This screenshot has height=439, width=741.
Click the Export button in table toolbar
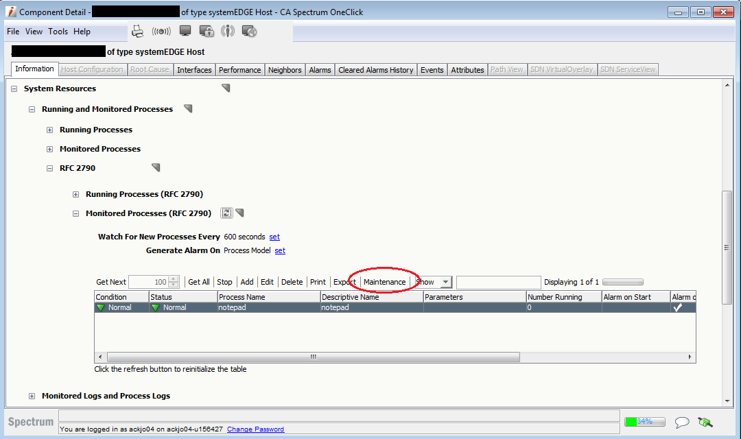point(344,282)
